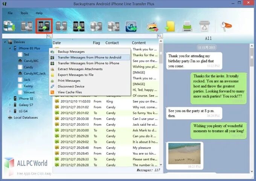Select message 'So funny. You k...' row
The height and width of the screenshot is (181, 256).
click(x=106, y=113)
